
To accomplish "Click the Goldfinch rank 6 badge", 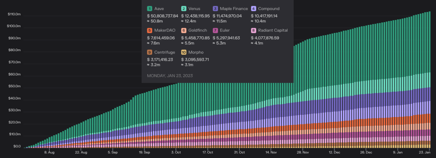I will [183, 30].
